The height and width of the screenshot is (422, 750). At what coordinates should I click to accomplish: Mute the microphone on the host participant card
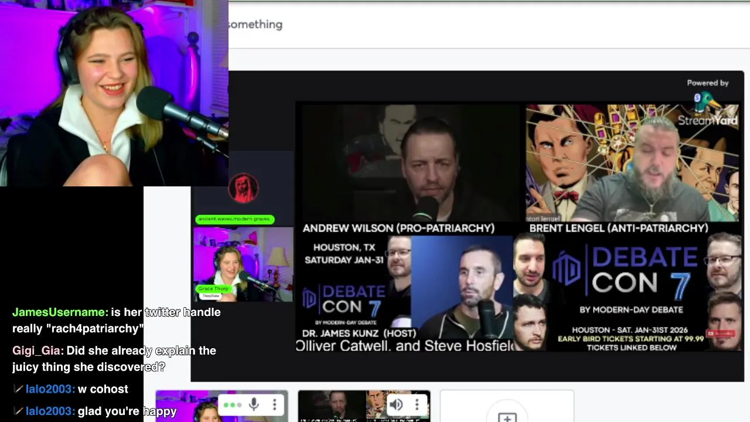pos(254,404)
